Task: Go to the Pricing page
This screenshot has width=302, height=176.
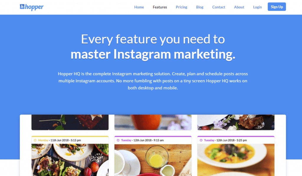Action: coord(181,7)
